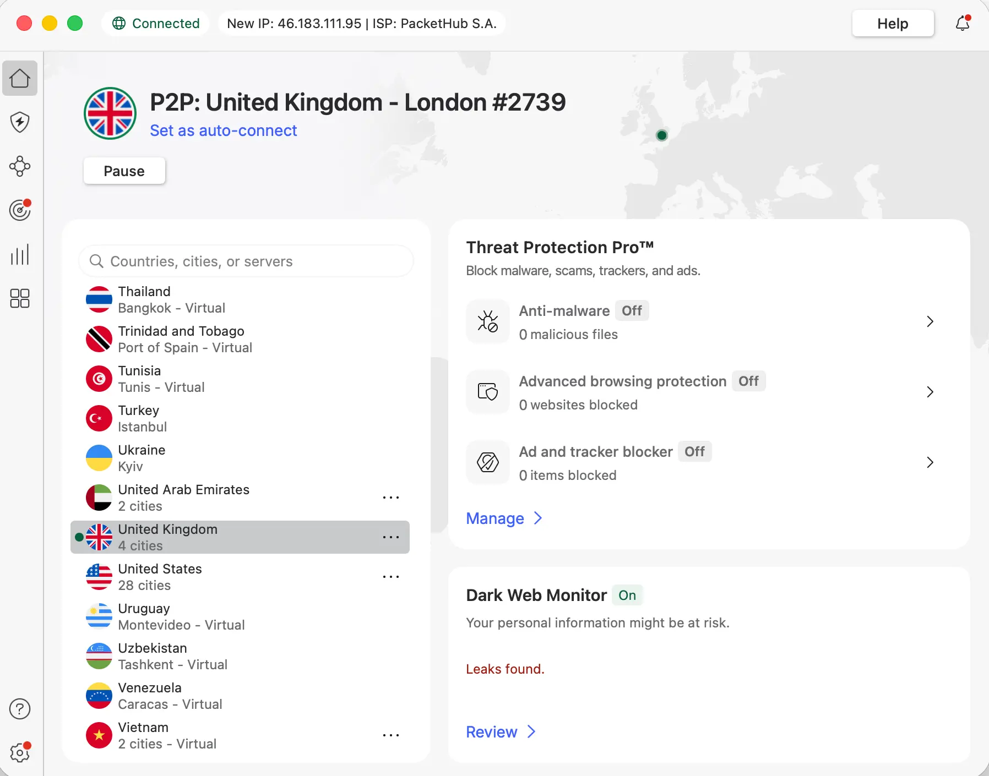Viewport: 989px width, 776px height.
Task: Open NordVPN settings via the gear icon
Action: point(20,752)
